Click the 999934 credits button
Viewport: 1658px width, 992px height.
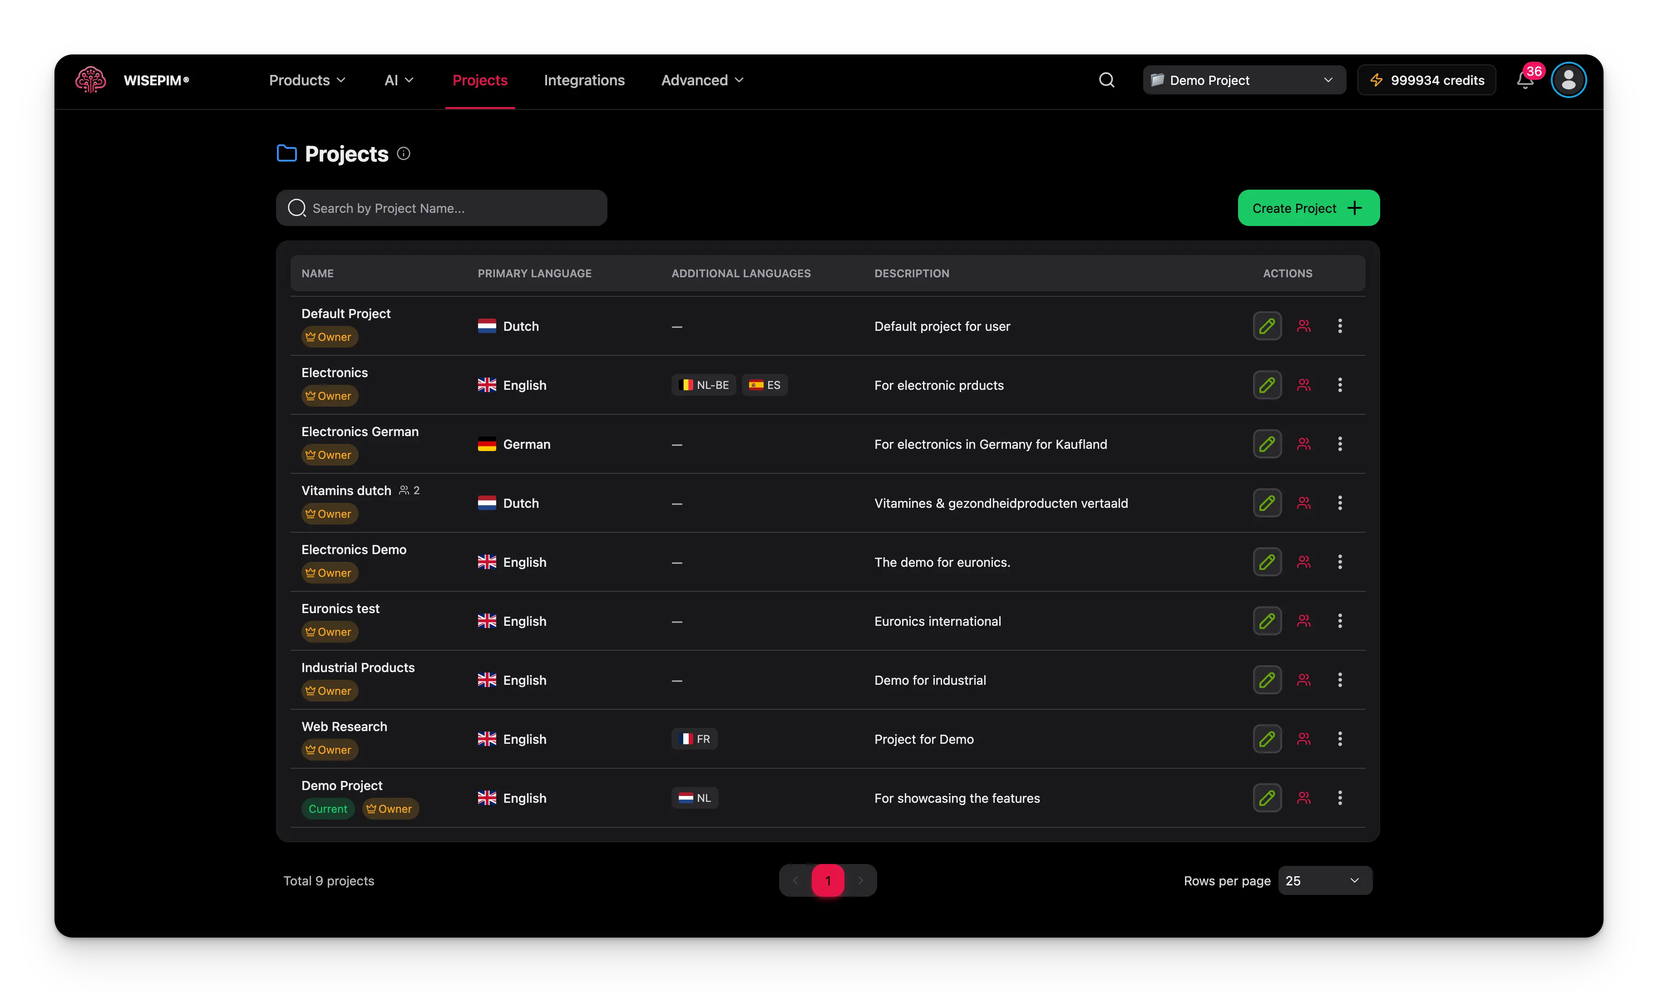(x=1426, y=79)
